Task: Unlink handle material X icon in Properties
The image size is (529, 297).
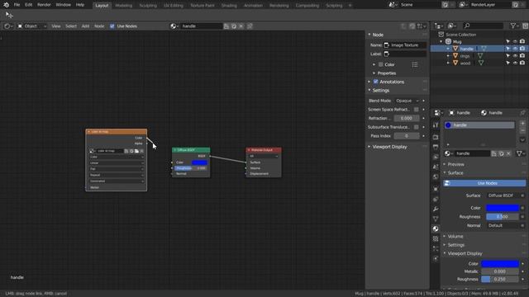Action: click(x=508, y=153)
